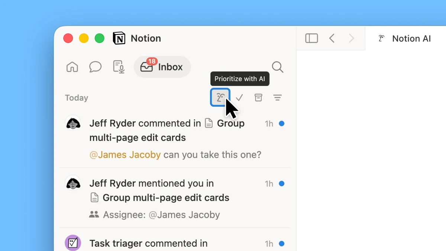Click the red 18 notification badge
The height and width of the screenshot is (251, 446).
click(152, 61)
